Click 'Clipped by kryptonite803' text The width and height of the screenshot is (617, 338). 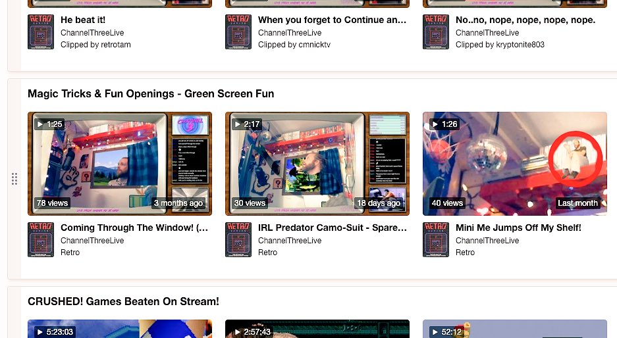500,45
